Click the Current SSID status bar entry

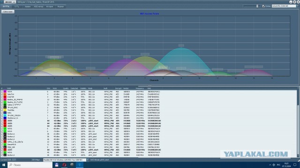click(8, 160)
